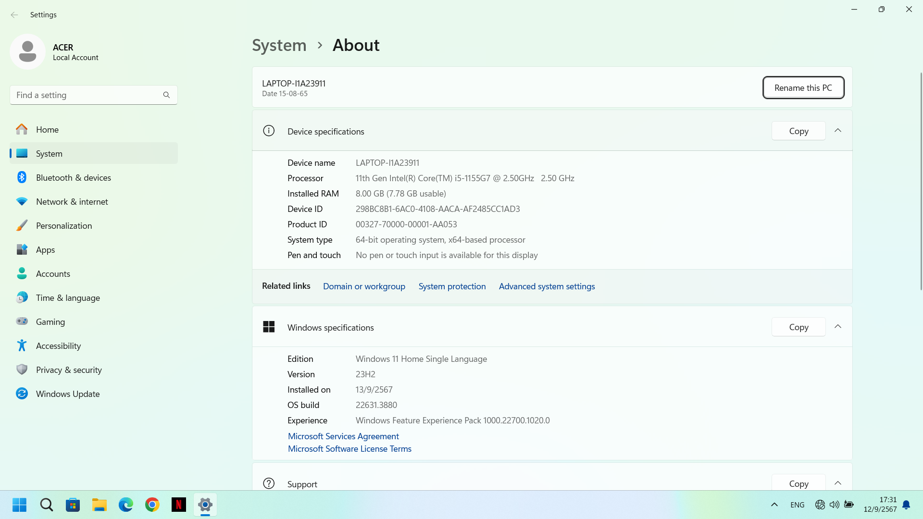Open the Accessibility figure icon

click(22, 346)
